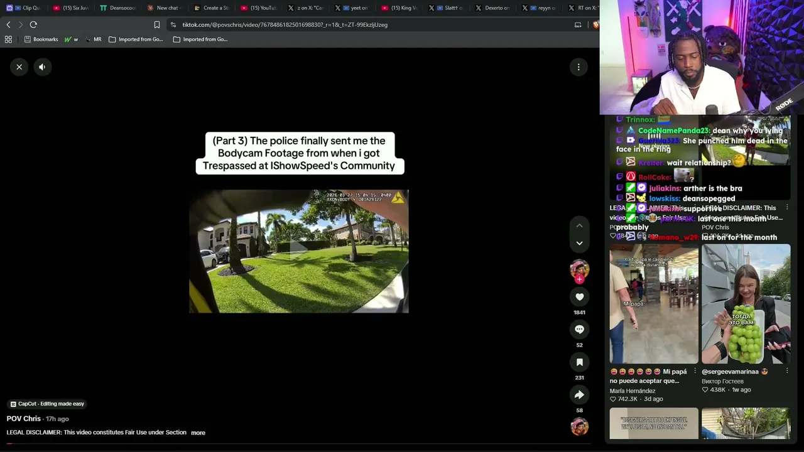This screenshot has width=804, height=452.
Task: Switch to the 'reyyn' X tab
Action: [541, 8]
